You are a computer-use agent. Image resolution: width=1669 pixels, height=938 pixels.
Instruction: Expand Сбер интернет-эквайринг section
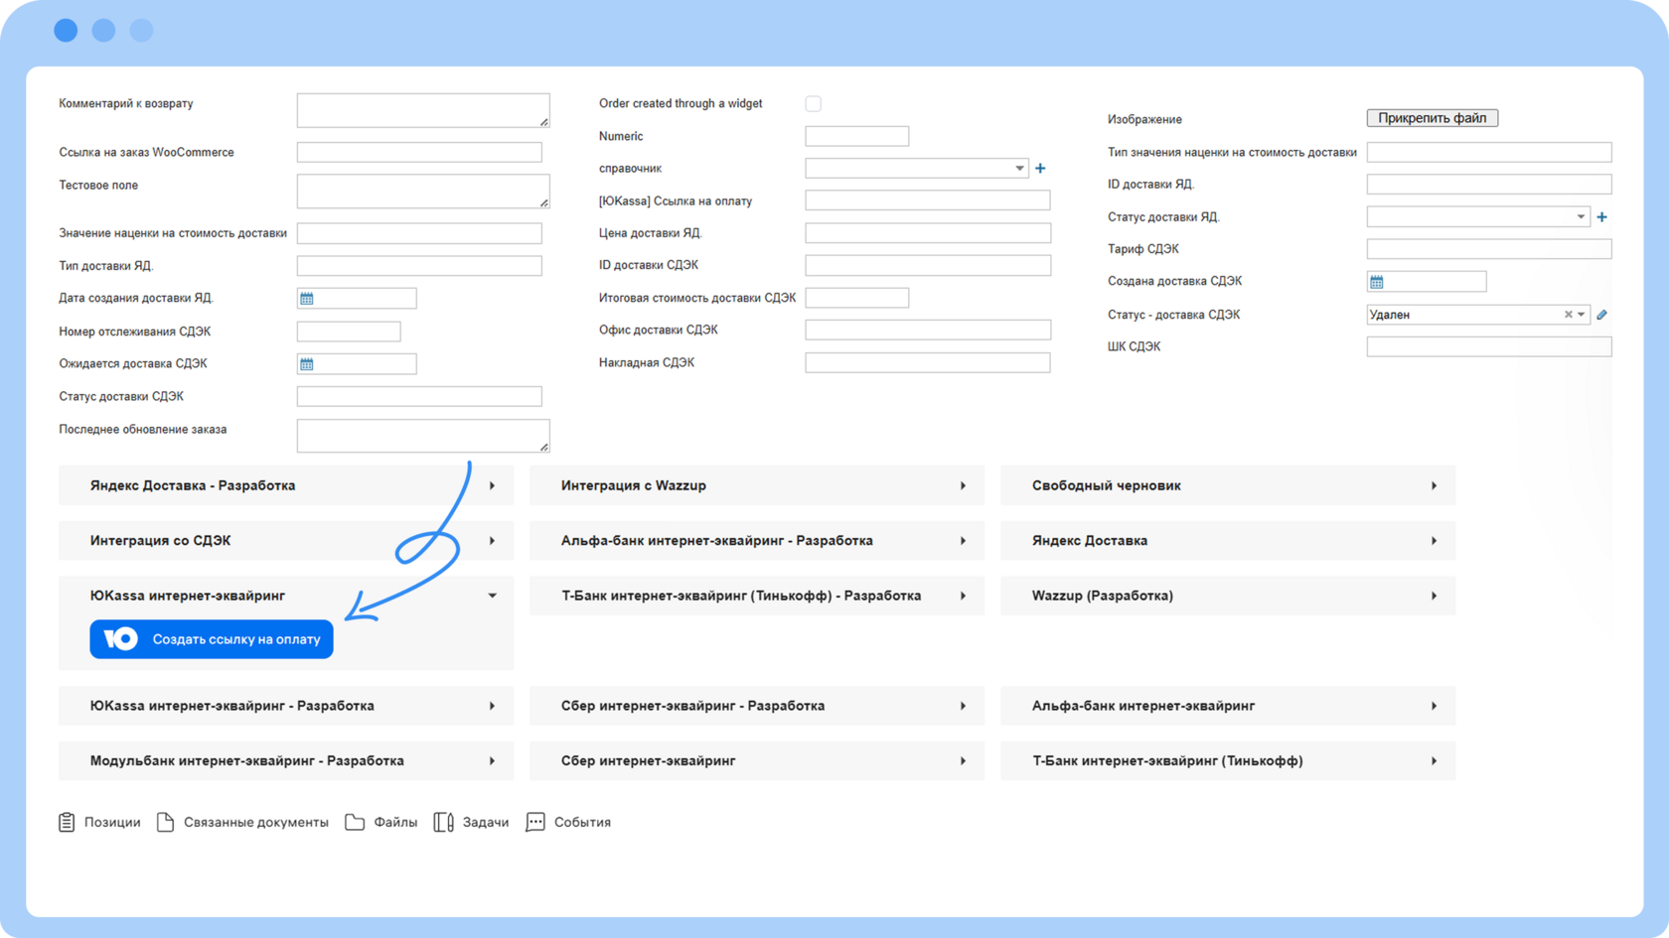(757, 761)
